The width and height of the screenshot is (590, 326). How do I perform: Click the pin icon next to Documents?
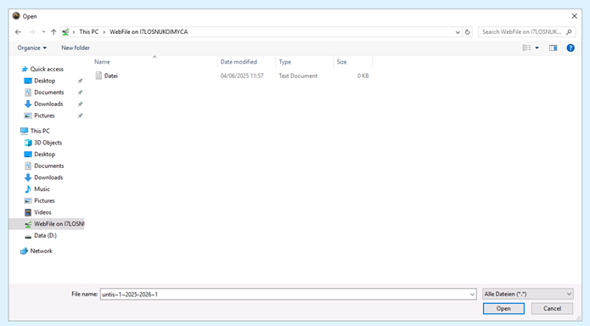pyautogui.click(x=80, y=93)
